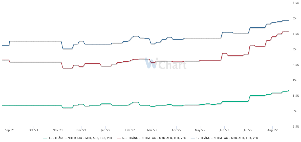Viewport: 301px width, 142px height.
Task: Click the right end of the red line
Action: (x=289, y=31)
